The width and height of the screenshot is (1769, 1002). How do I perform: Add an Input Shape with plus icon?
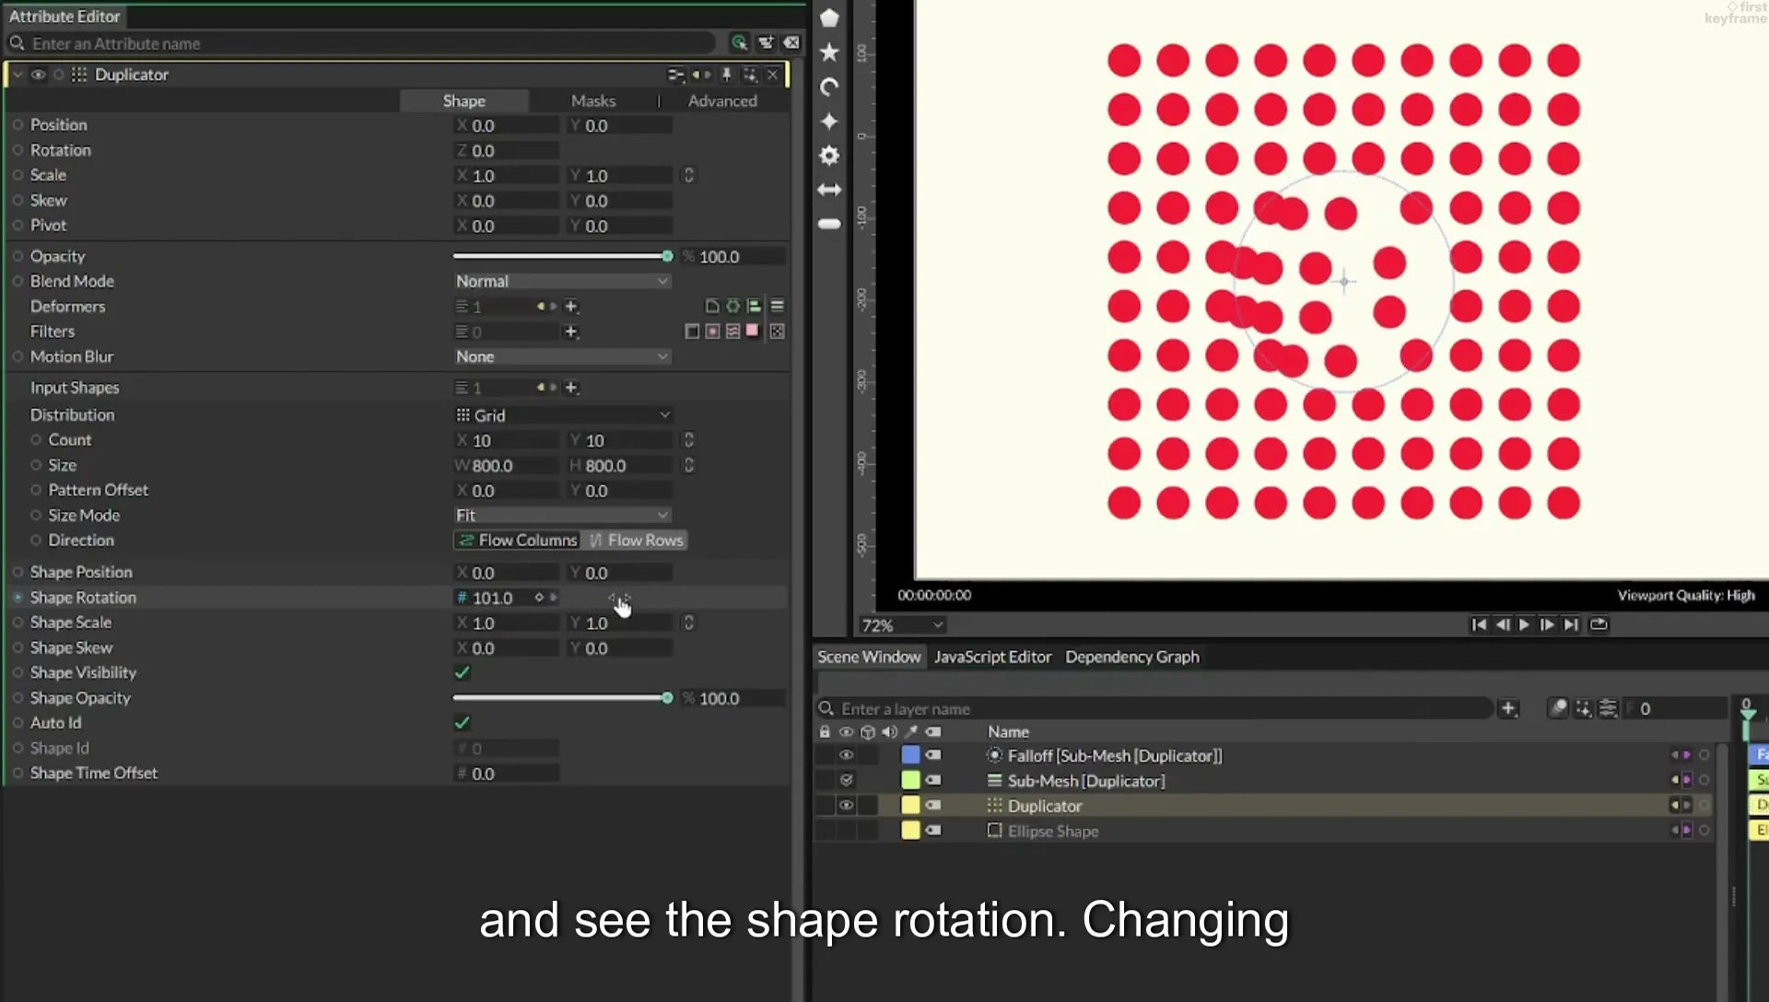[x=571, y=388]
